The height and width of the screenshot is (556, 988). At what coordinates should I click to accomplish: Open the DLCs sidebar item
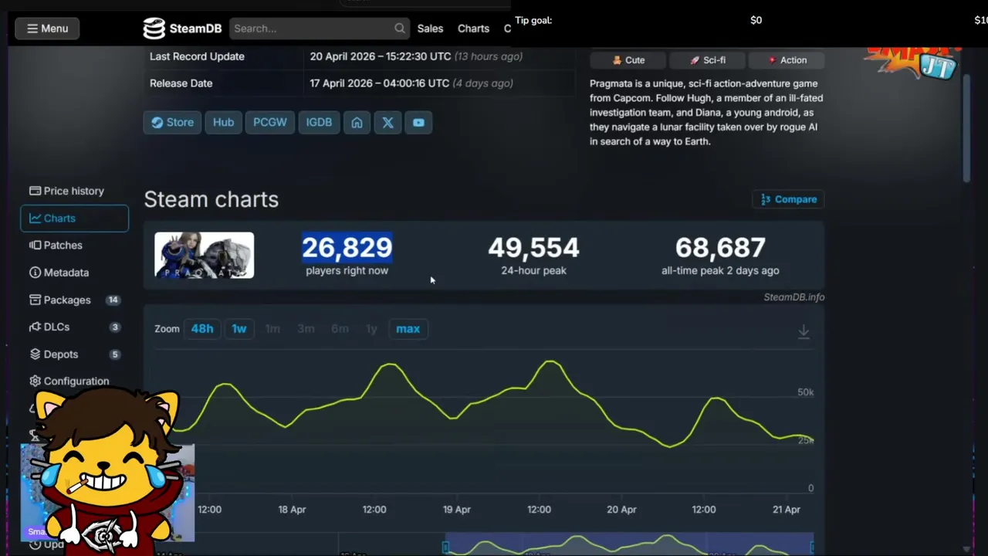tap(74, 327)
